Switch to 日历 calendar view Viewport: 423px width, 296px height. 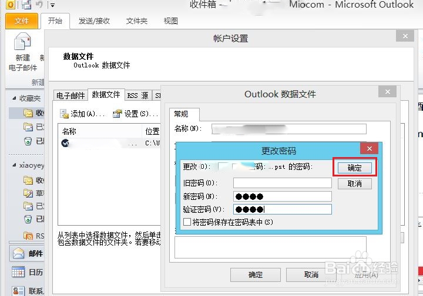pyautogui.click(x=27, y=273)
